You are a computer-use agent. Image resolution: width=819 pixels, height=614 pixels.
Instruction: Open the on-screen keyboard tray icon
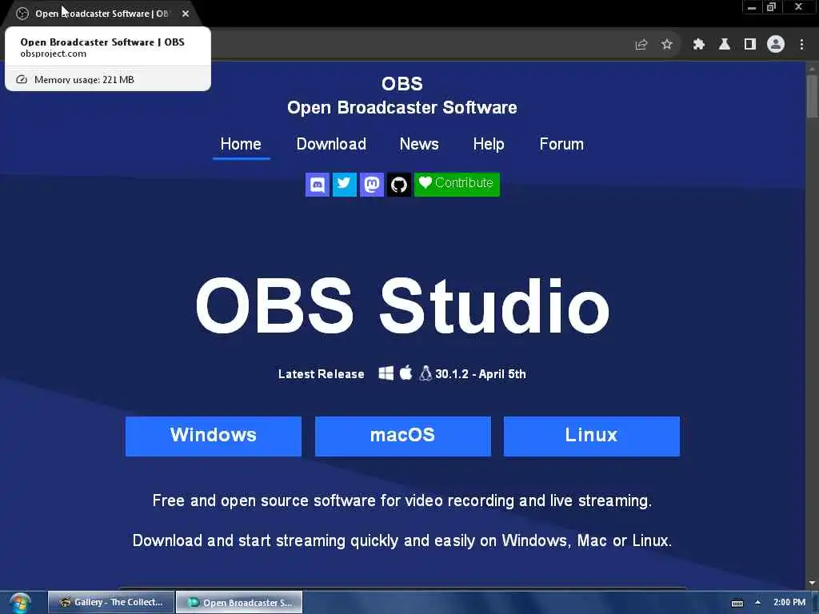click(737, 603)
